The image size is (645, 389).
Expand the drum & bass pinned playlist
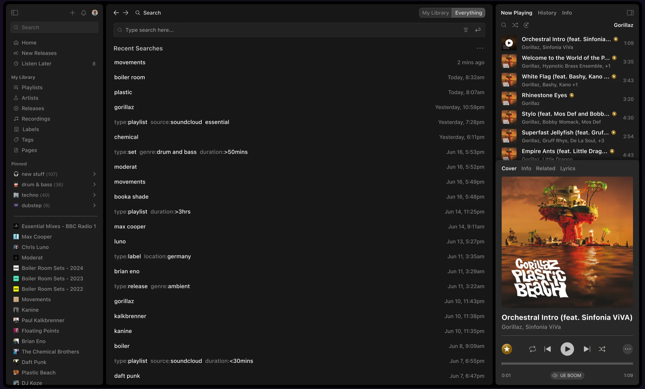click(x=94, y=184)
